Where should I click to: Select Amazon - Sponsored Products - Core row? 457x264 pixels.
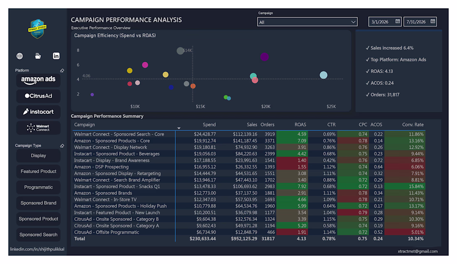tap(248, 141)
